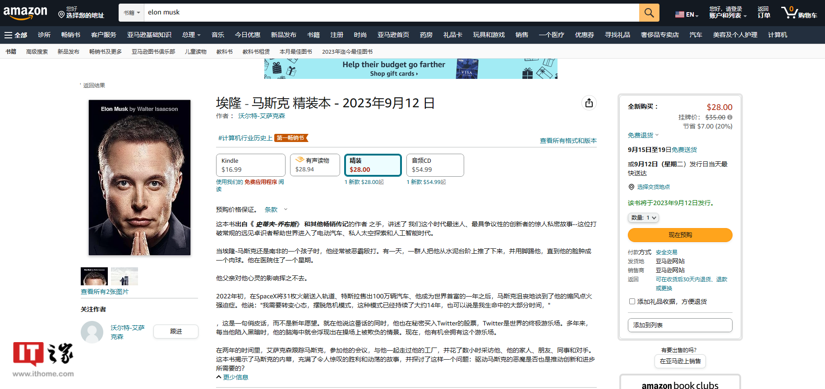The width and height of the screenshot is (825, 389).
Task: Click the 在亚马逊上销售 button
Action: 680,361
